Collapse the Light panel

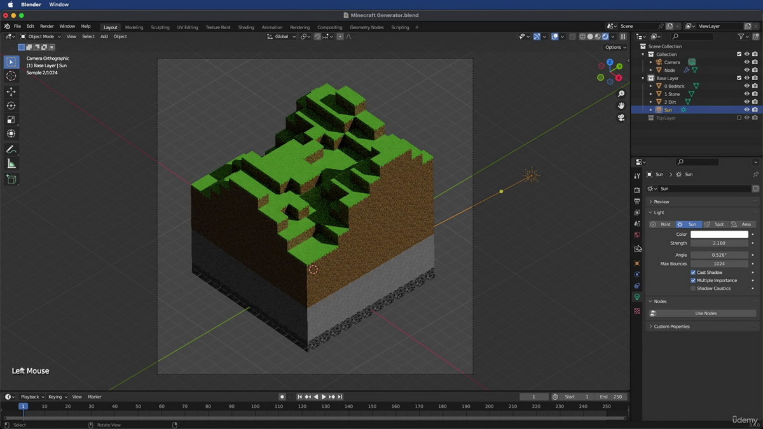point(659,212)
